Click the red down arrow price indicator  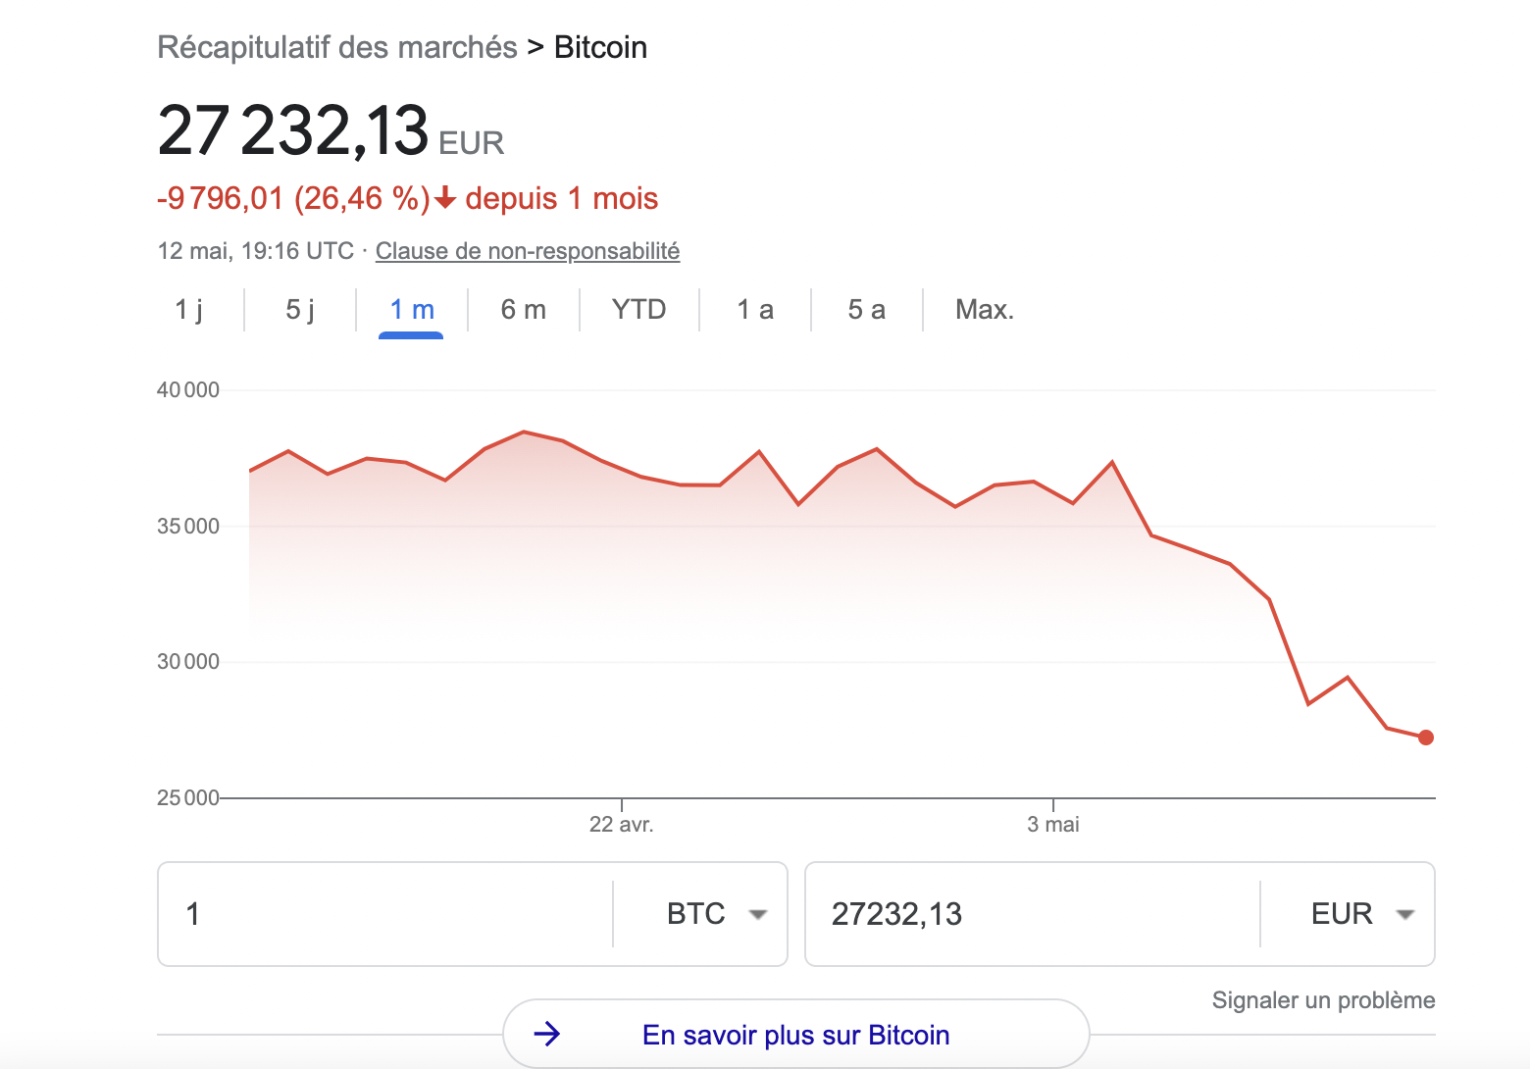coord(445,198)
